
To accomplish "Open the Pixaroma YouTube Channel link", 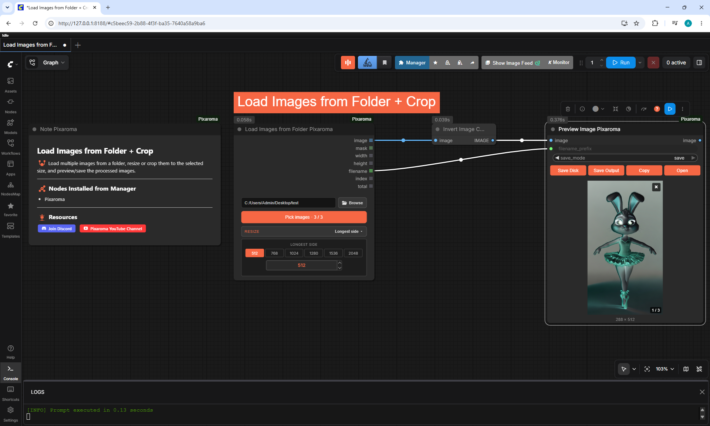I will click(113, 229).
